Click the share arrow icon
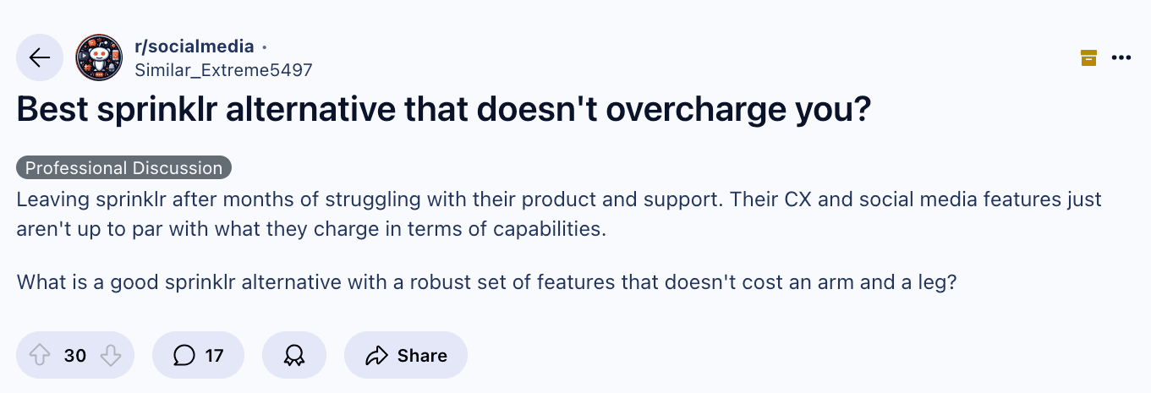Screen dimensions: 1151x393 (x=376, y=355)
